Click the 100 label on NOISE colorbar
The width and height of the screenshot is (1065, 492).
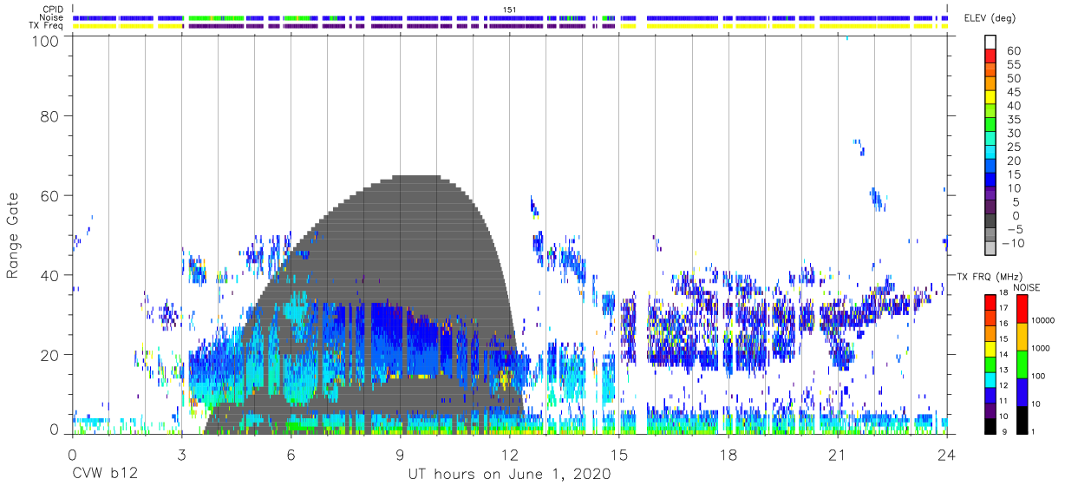pyautogui.click(x=1037, y=376)
